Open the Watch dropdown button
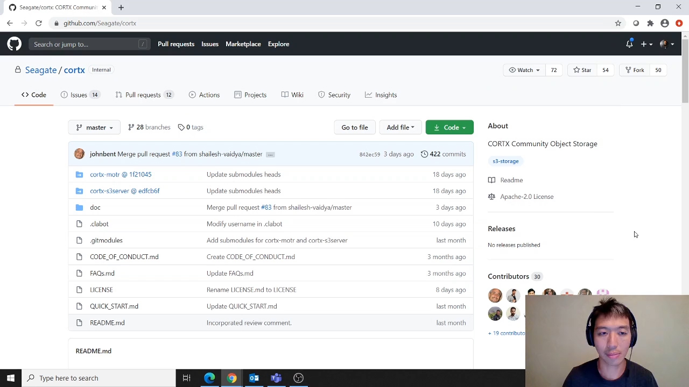This screenshot has height=387, width=689. [524, 70]
